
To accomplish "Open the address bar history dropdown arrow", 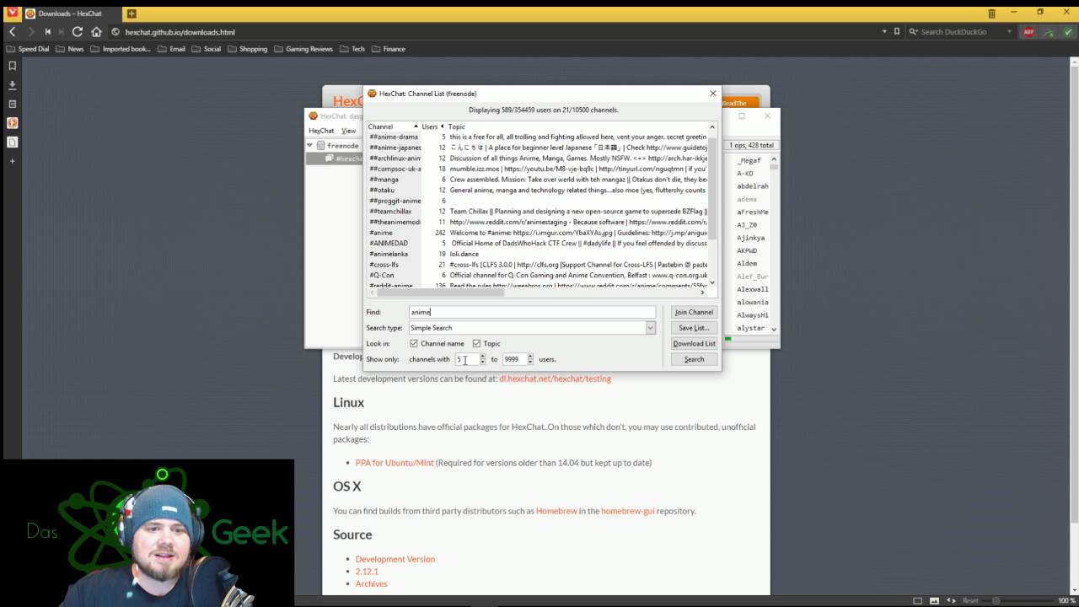I will pos(884,32).
